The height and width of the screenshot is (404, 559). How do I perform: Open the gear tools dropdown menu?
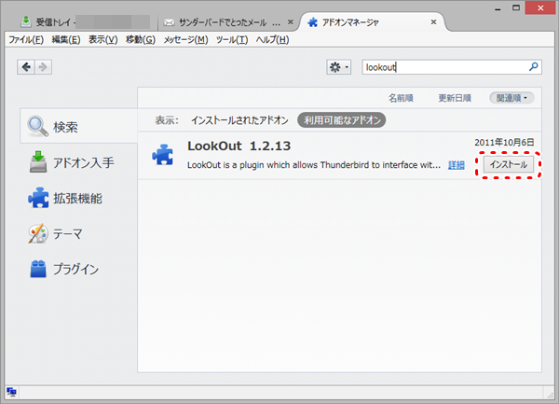(339, 67)
